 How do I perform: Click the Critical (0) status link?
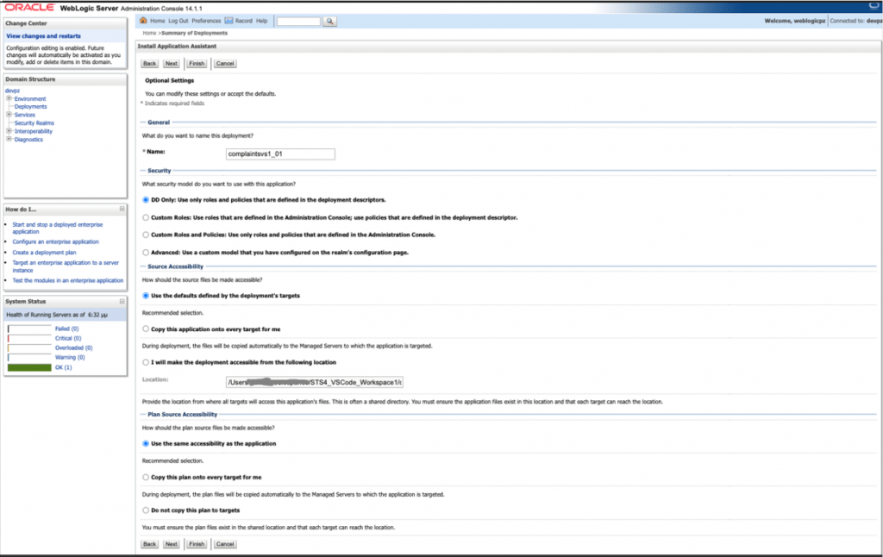tap(68, 338)
